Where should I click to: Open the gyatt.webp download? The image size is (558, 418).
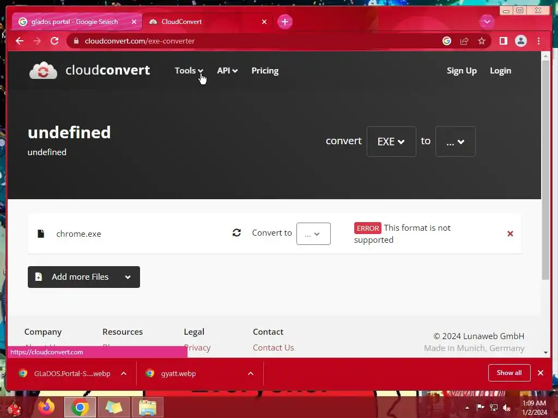178,373
